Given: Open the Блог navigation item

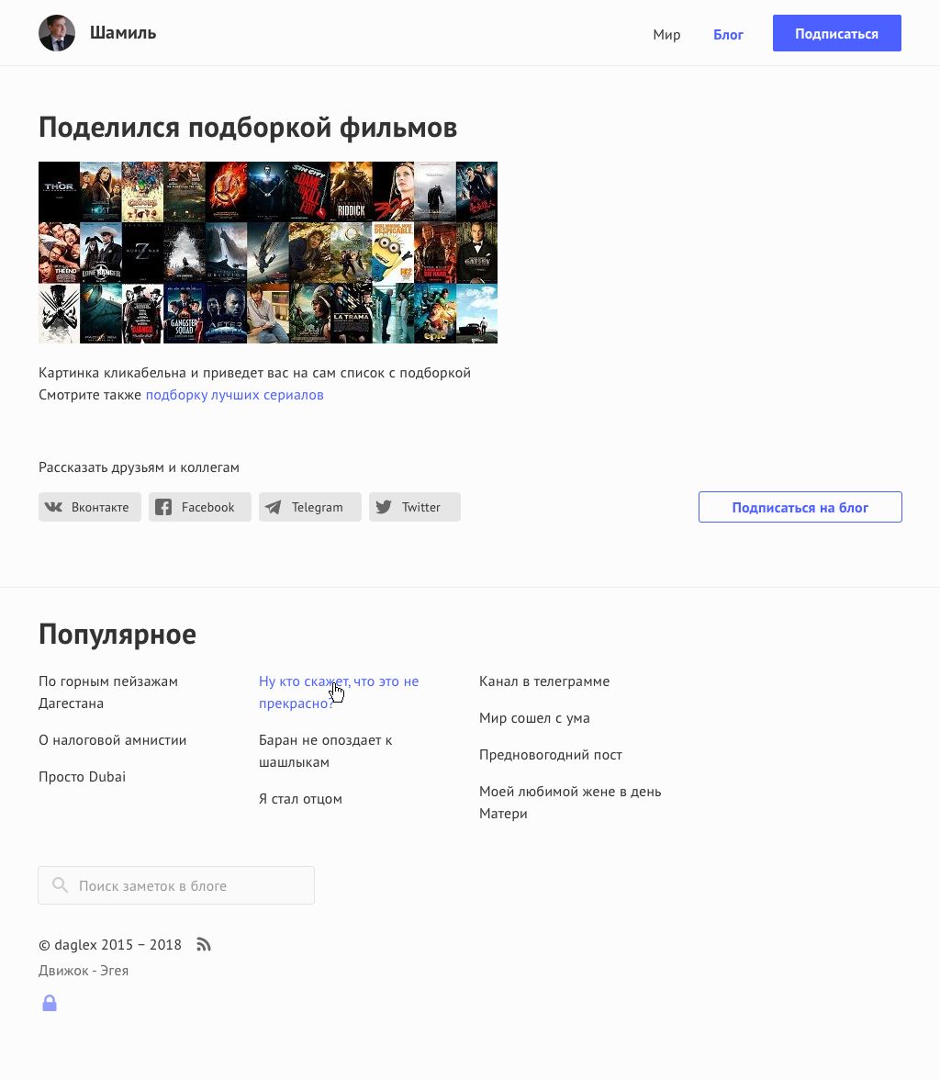Looking at the screenshot, I should coord(728,35).
